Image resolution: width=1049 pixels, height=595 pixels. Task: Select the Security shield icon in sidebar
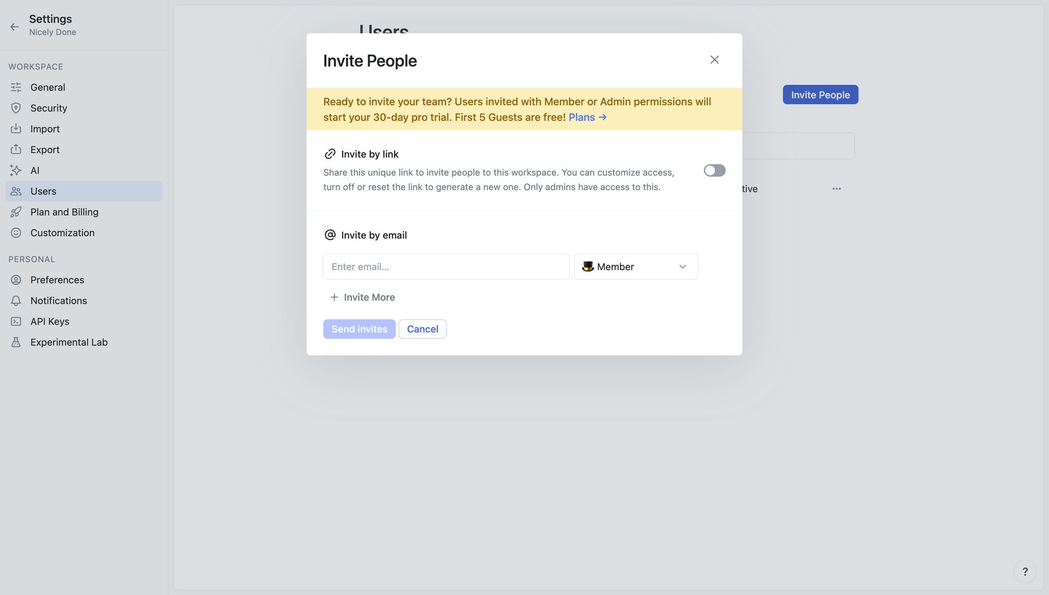point(16,108)
